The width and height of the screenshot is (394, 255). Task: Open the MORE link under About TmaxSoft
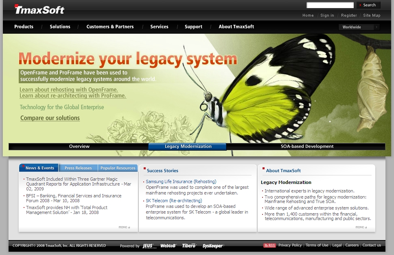pos(361,227)
